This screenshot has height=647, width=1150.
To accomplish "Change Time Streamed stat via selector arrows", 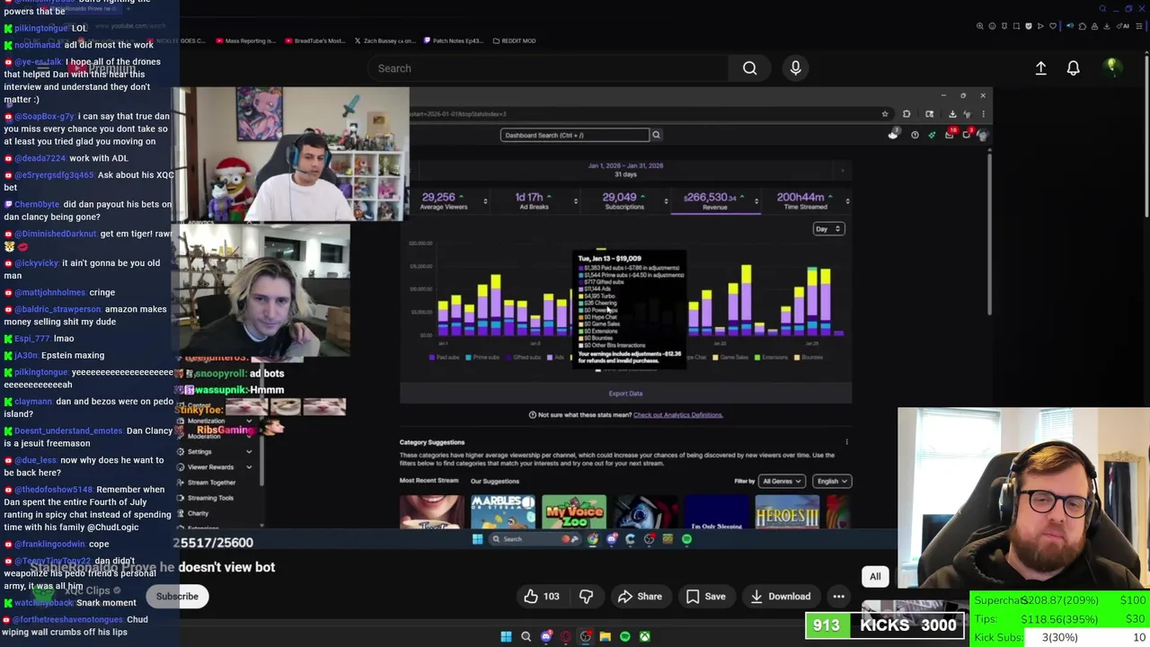I will pos(846,201).
